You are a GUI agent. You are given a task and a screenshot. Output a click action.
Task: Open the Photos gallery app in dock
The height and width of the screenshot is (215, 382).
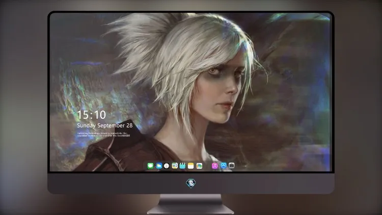tap(199, 166)
